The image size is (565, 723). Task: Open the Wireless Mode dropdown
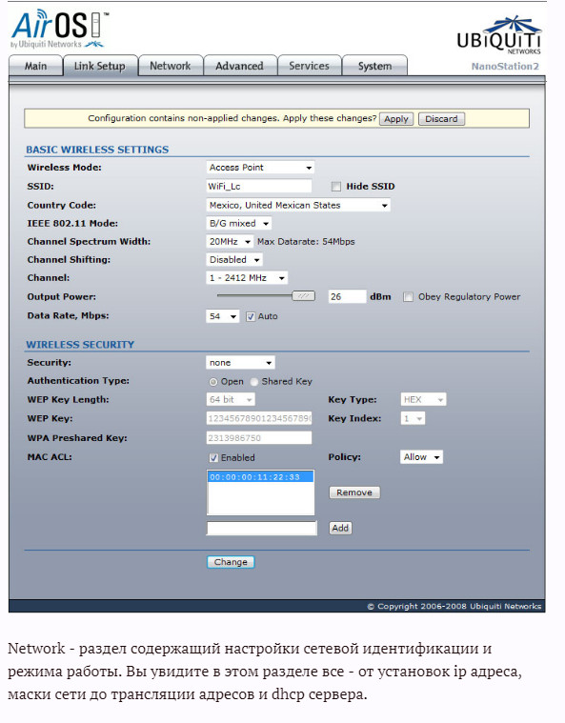[260, 168]
